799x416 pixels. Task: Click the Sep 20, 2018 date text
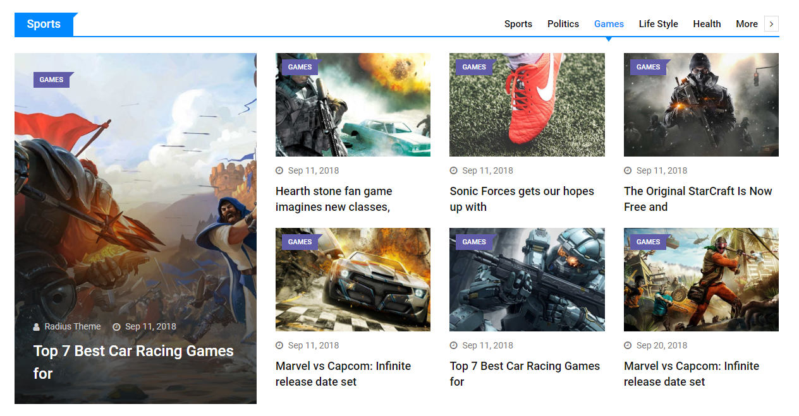(x=662, y=345)
